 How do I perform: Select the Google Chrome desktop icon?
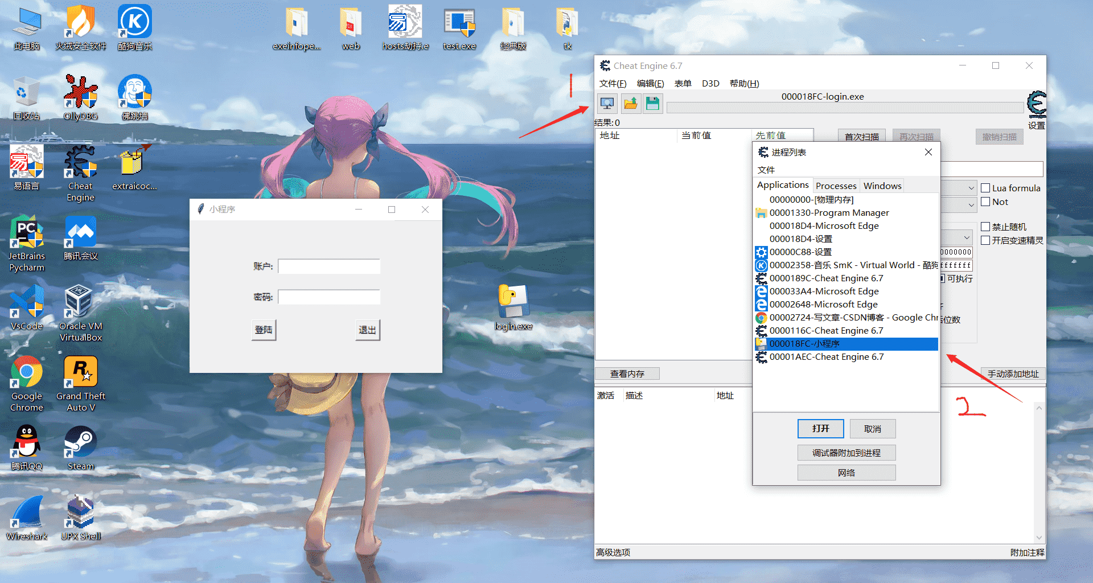pyautogui.click(x=27, y=384)
